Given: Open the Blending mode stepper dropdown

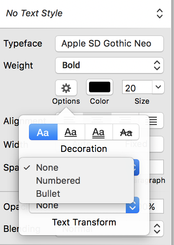Looking at the screenshot, I should point(157,229).
